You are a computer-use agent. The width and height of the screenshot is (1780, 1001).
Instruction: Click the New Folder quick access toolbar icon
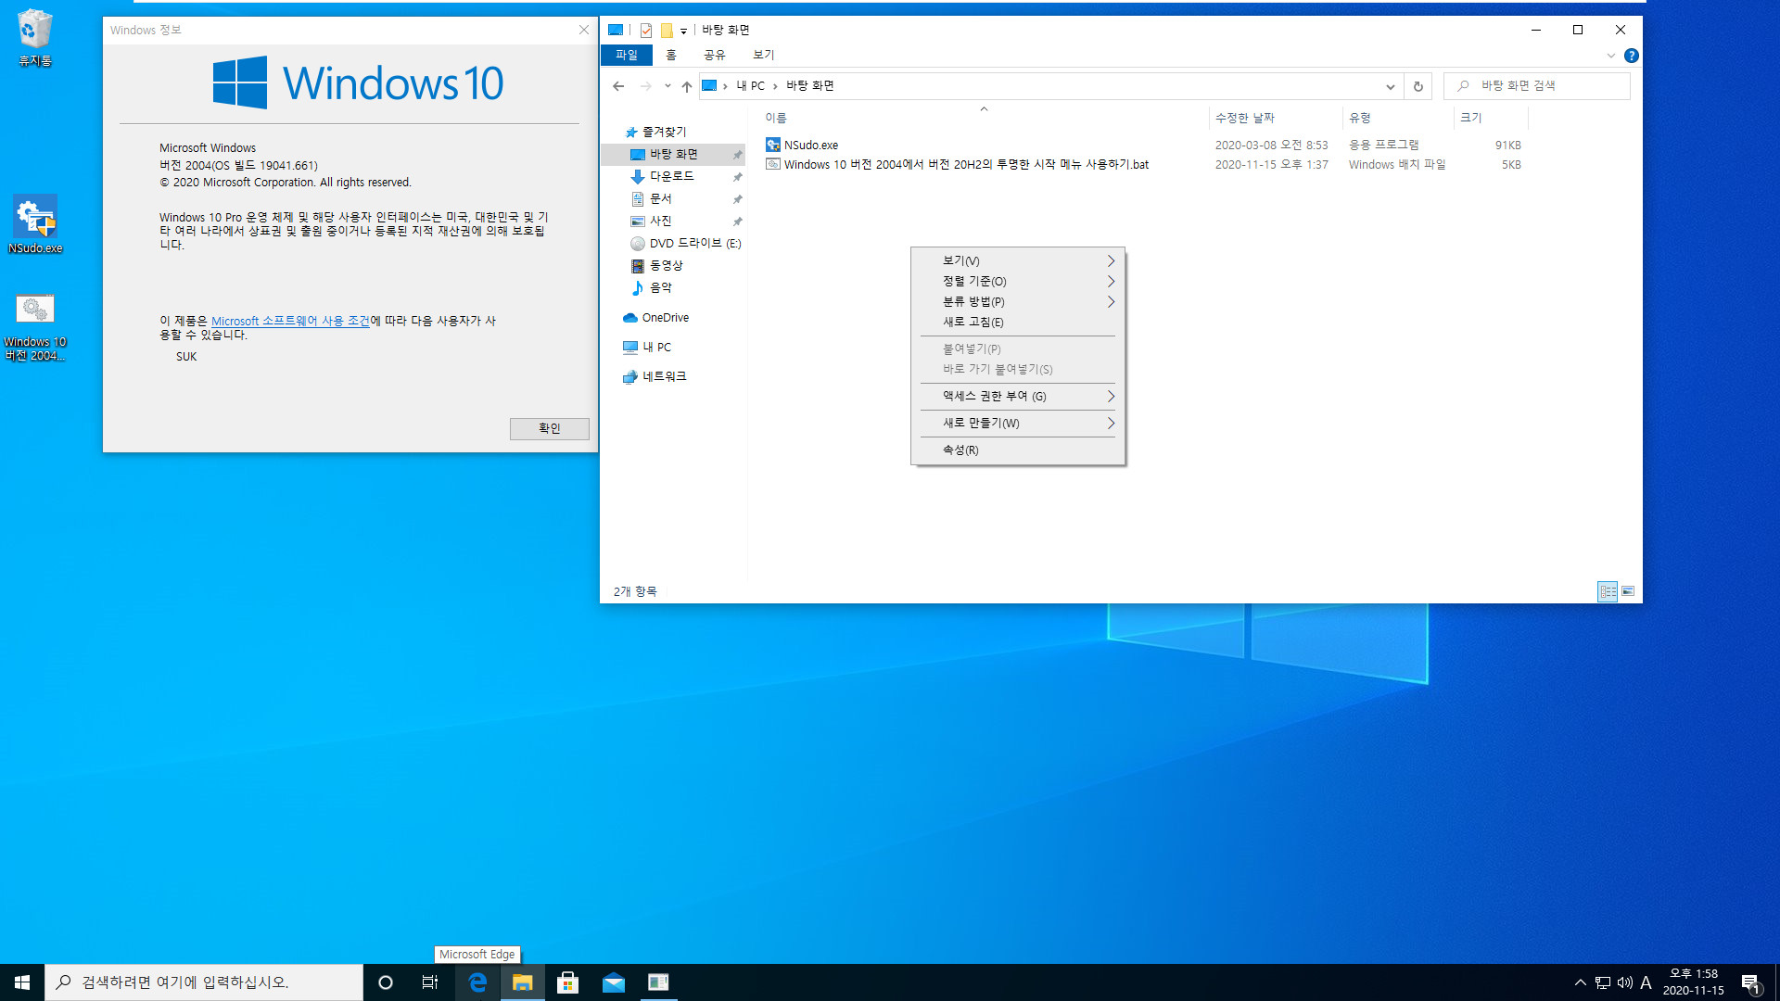point(666,31)
